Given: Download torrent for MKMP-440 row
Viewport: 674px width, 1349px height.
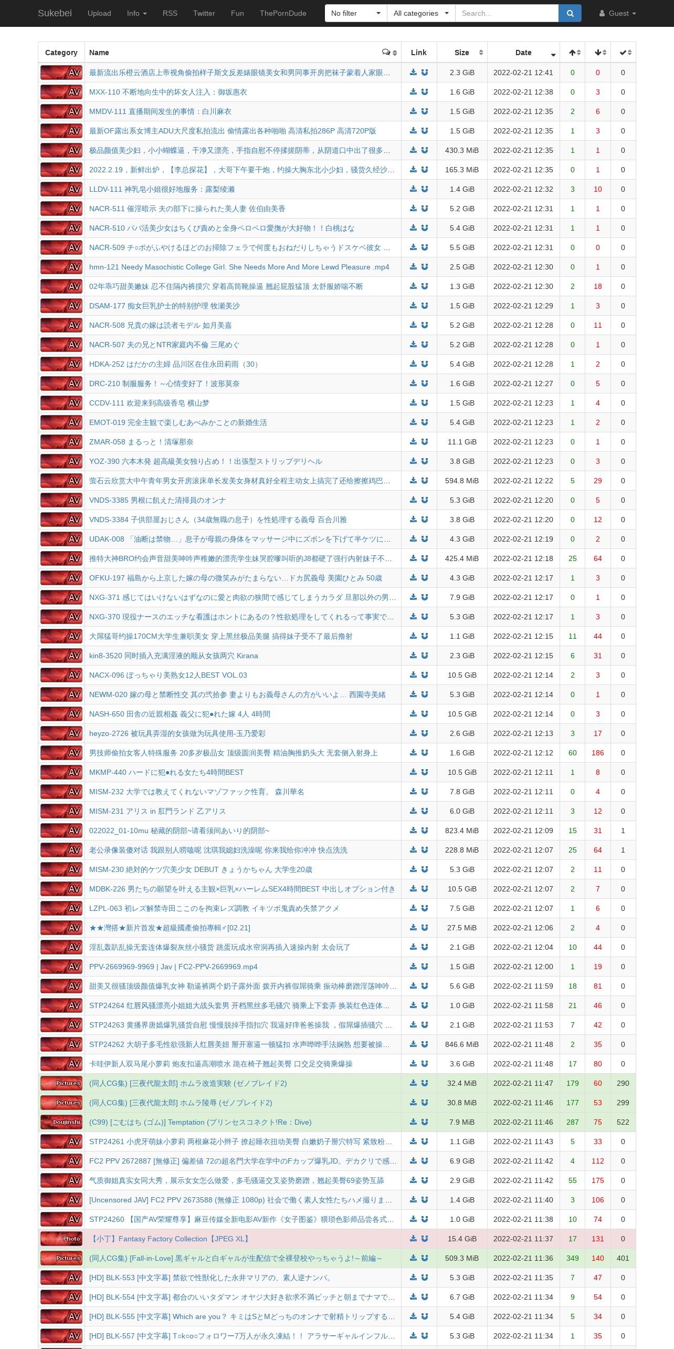Looking at the screenshot, I should tap(413, 772).
